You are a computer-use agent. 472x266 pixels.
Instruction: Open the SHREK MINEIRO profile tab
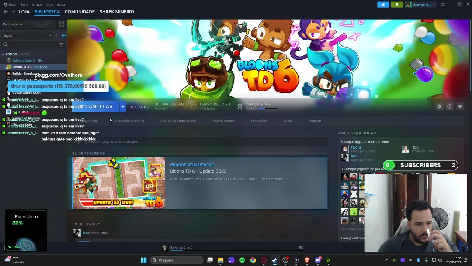pos(117,12)
